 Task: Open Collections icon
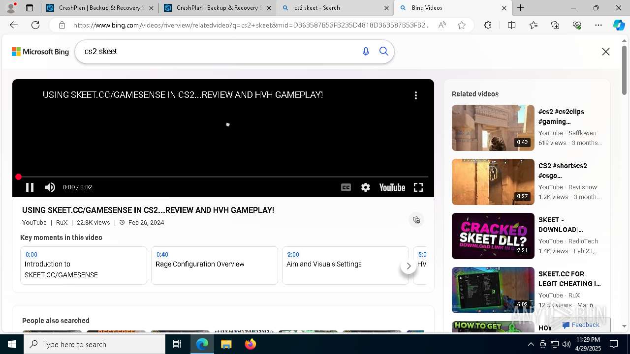point(555,25)
